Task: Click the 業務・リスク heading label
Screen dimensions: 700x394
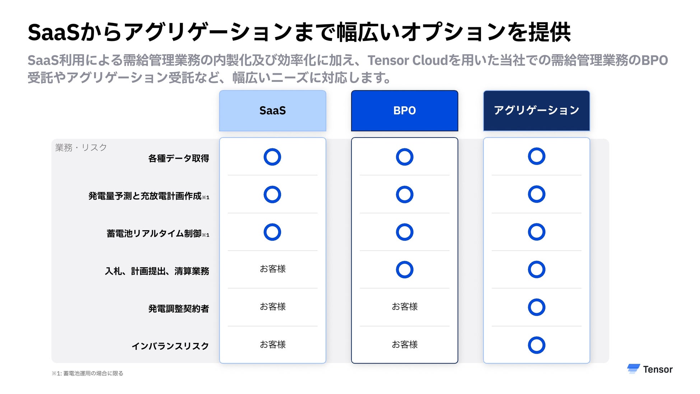Action: coord(81,148)
